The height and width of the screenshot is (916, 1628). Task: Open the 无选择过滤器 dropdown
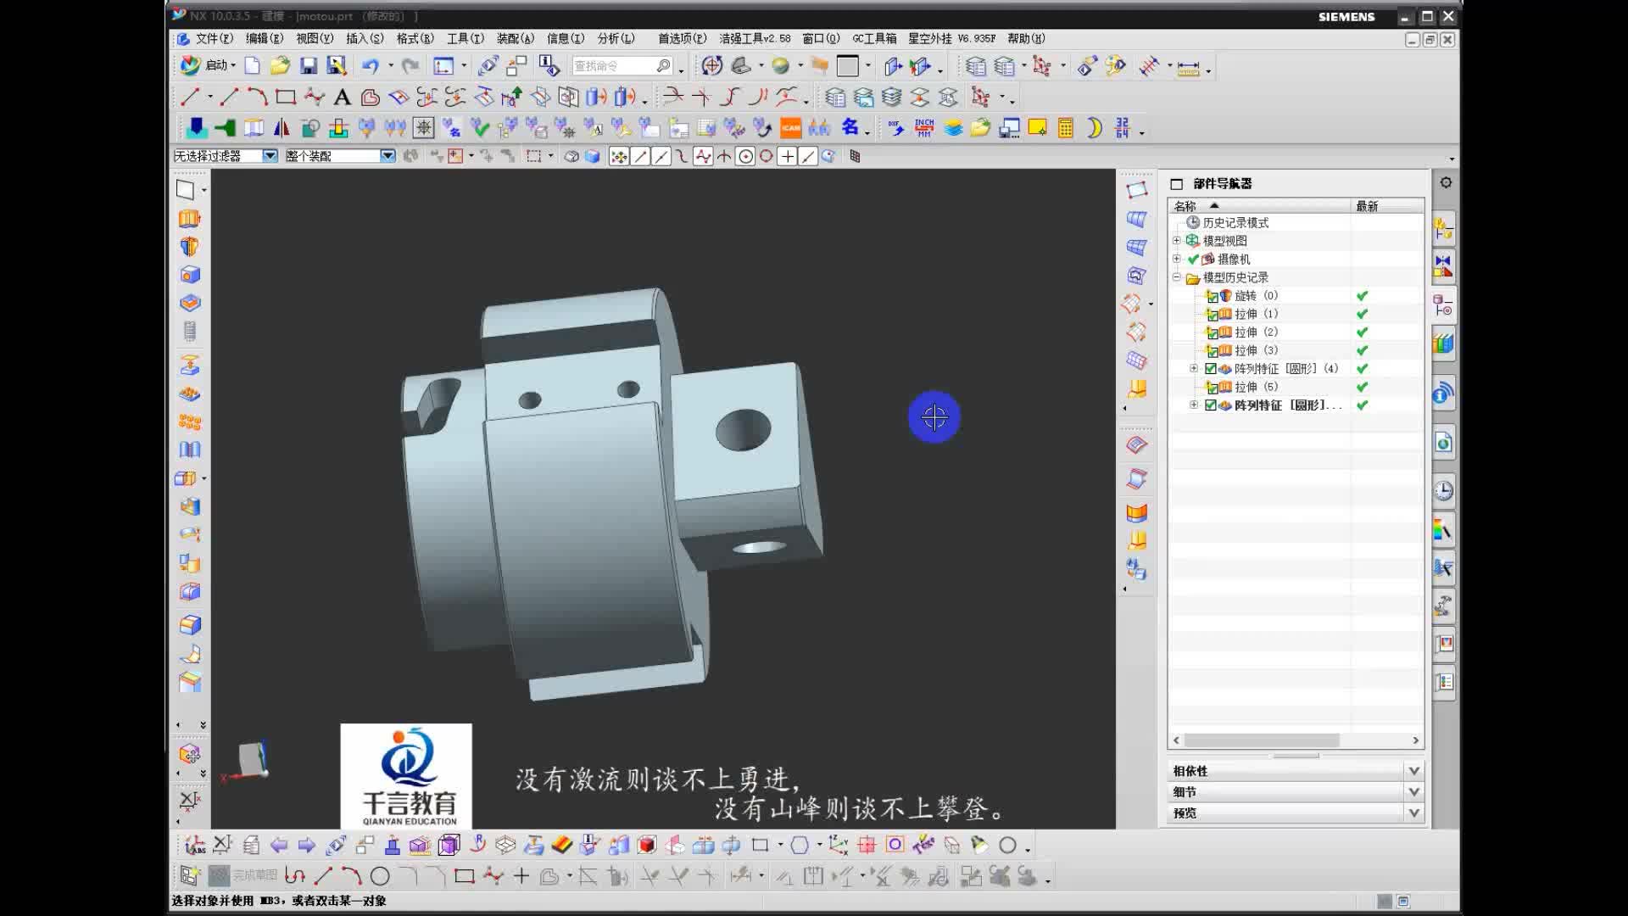click(270, 156)
